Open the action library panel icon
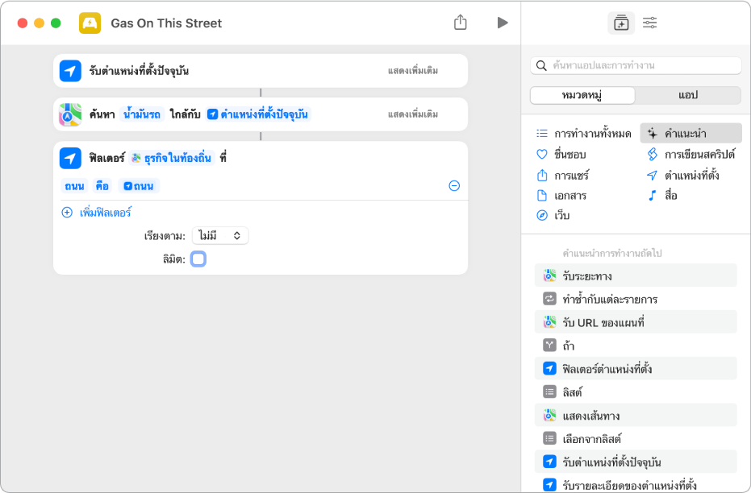Image resolution: width=751 pixels, height=493 pixels. (x=620, y=23)
